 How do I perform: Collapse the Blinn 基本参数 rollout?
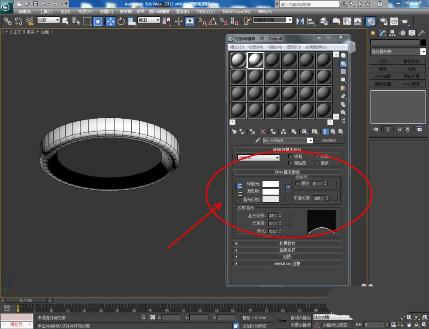coord(287,172)
